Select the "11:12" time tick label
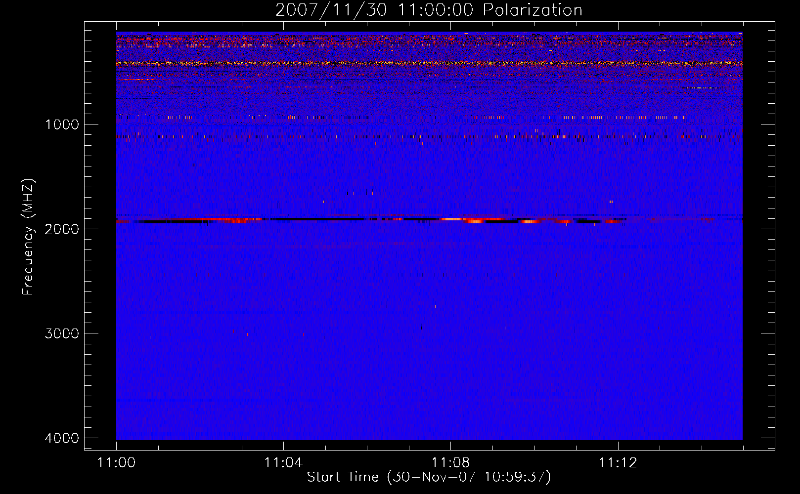800x494 pixels. [x=618, y=463]
